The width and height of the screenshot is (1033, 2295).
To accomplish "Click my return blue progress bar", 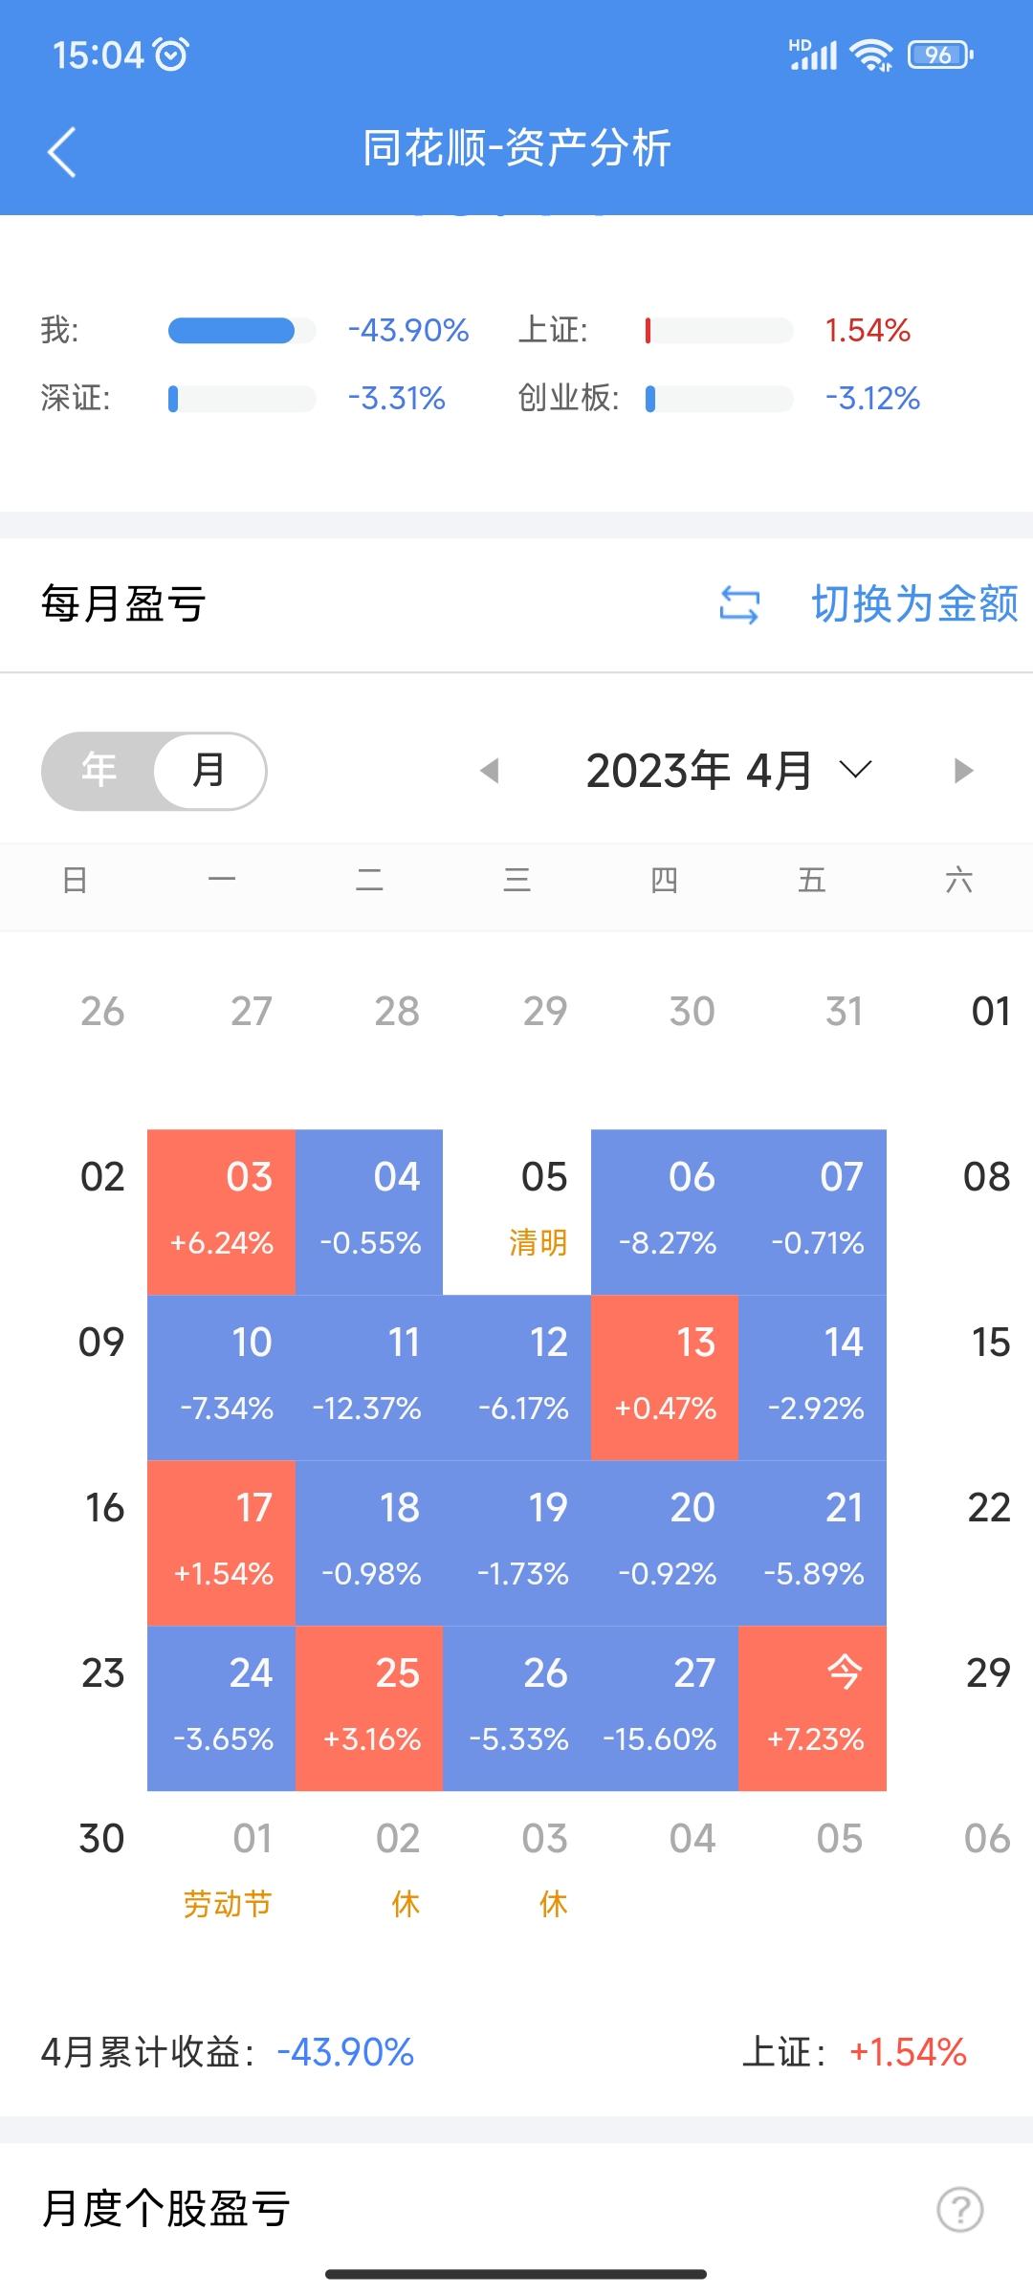I will click(231, 331).
